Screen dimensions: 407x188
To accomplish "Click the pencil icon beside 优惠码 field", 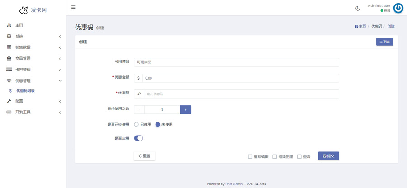I will coord(139,94).
